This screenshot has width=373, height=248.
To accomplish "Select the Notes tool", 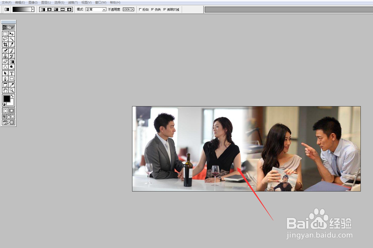I will click(5, 85).
